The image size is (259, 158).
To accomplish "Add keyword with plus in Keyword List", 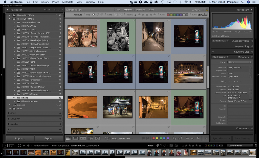I will 213,52.
